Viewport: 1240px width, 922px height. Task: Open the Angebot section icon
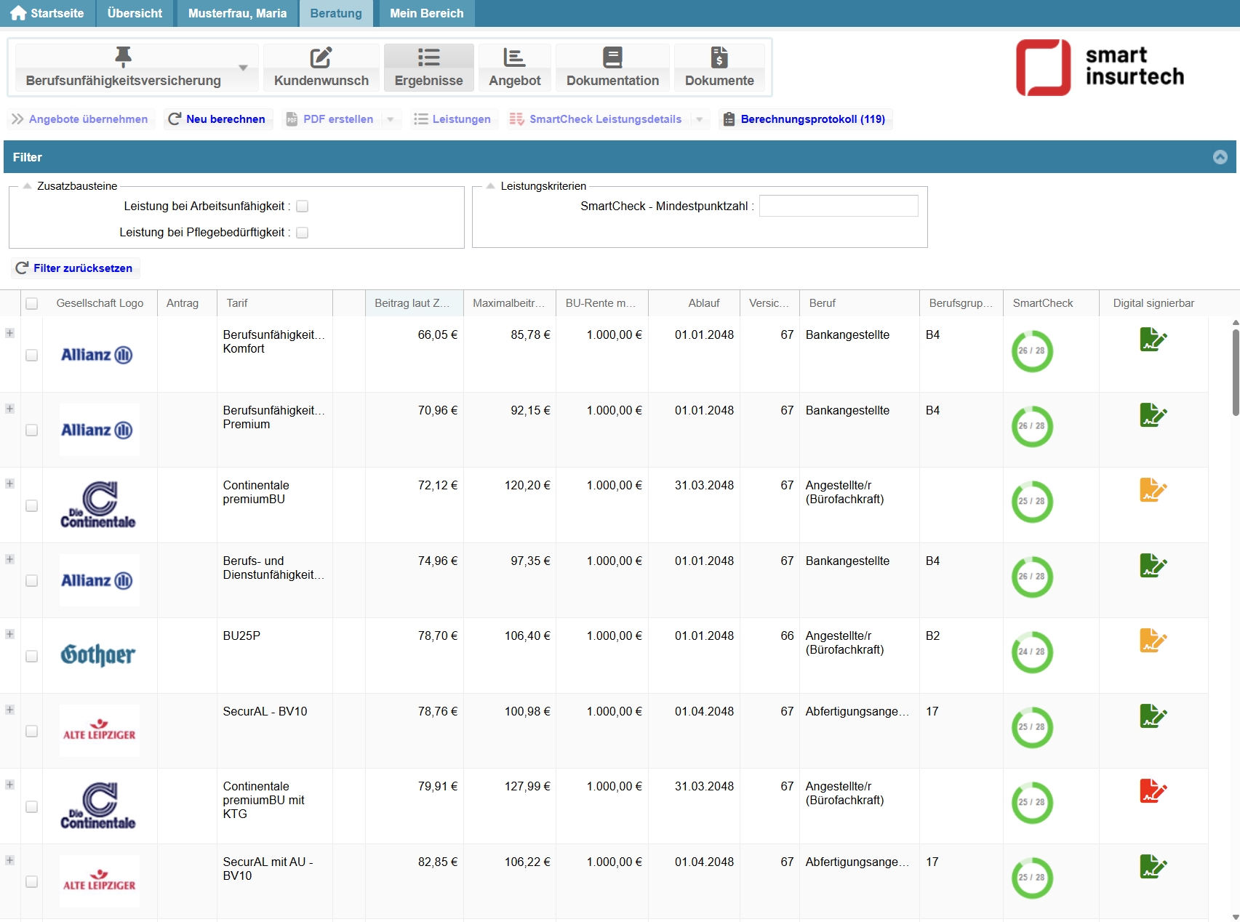pyautogui.click(x=514, y=57)
